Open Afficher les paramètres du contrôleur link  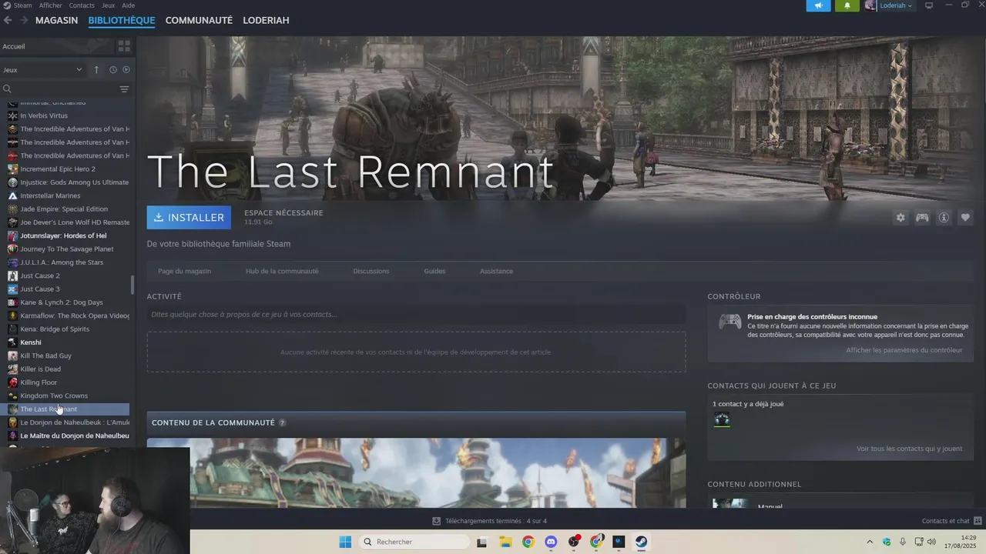tap(904, 350)
